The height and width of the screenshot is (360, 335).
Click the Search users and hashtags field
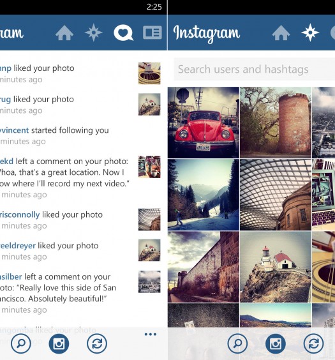[x=254, y=69]
